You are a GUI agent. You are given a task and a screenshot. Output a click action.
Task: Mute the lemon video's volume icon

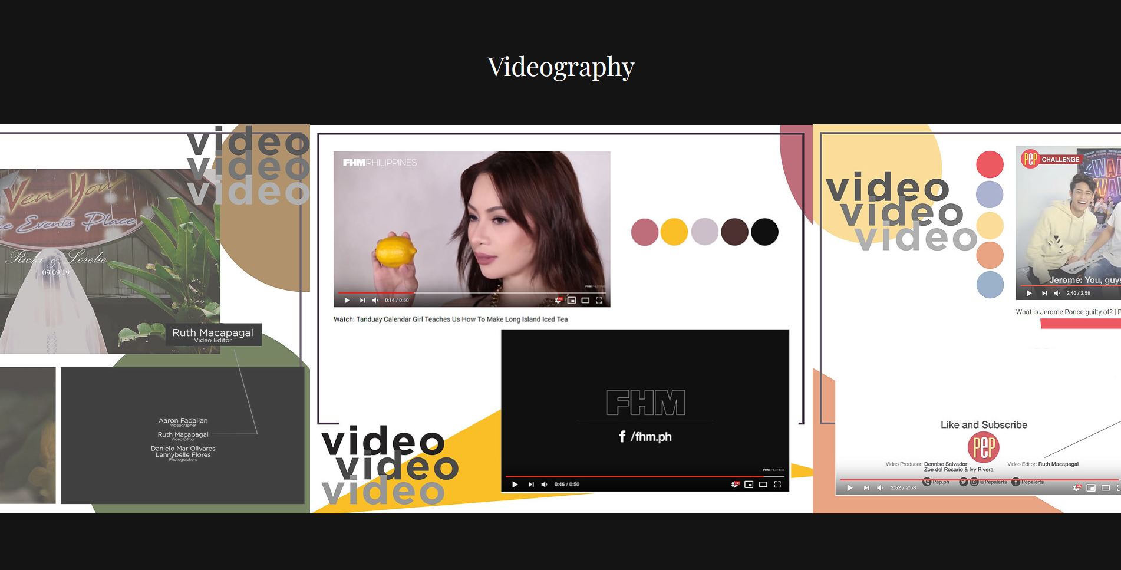[375, 301]
